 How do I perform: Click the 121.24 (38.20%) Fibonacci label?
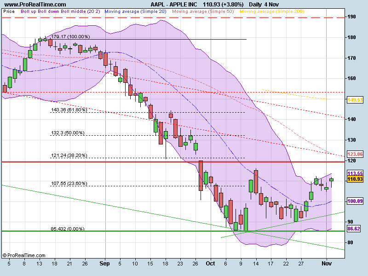69,155
